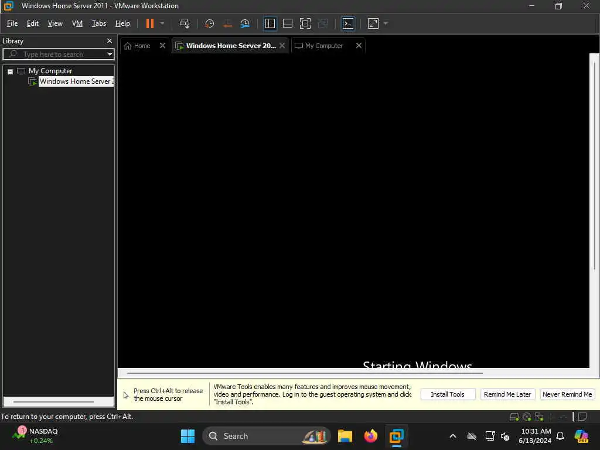Open the notification bell icon
This screenshot has width=600, height=450.
pyautogui.click(x=560, y=436)
